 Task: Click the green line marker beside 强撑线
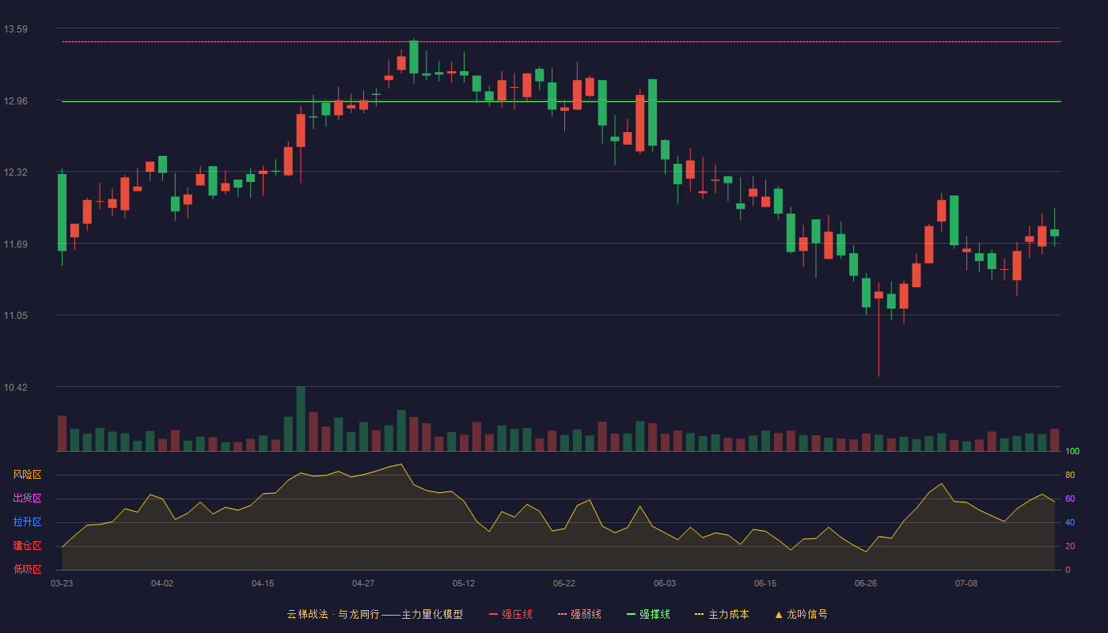pos(631,614)
